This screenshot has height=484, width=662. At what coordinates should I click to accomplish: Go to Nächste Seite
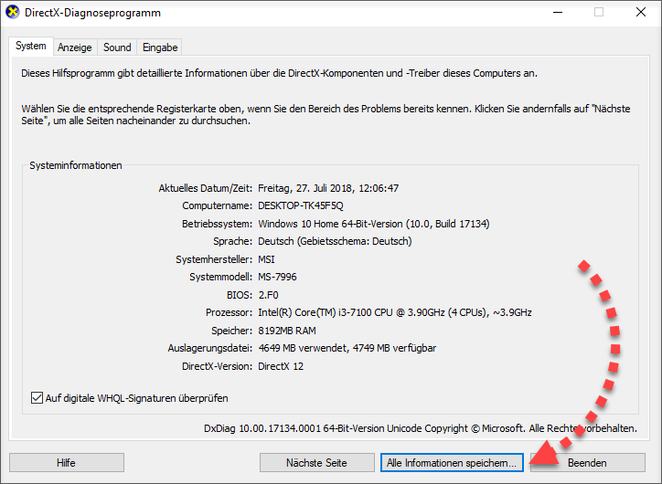click(x=316, y=462)
